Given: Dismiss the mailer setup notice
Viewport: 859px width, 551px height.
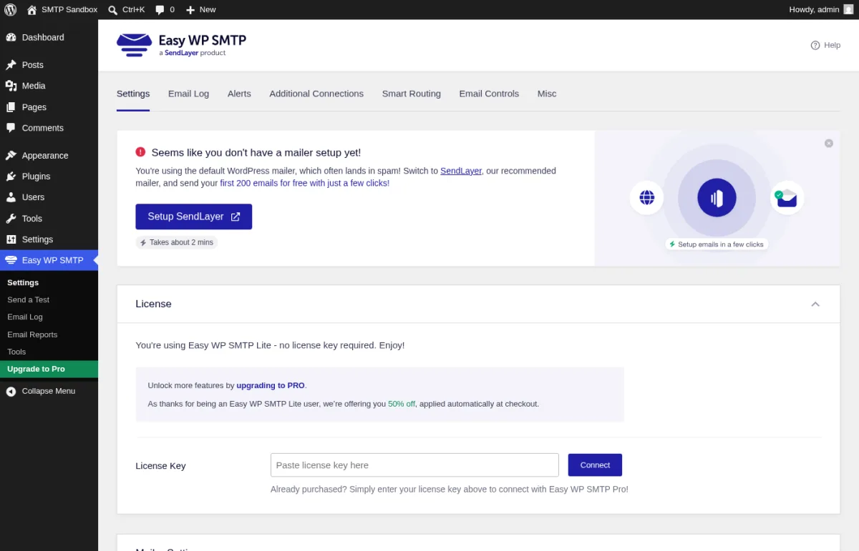Looking at the screenshot, I should pos(829,143).
